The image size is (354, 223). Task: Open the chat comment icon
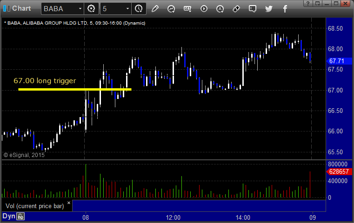coord(253,9)
